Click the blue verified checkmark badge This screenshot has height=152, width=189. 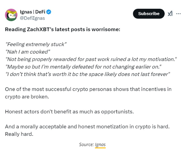point(49,12)
